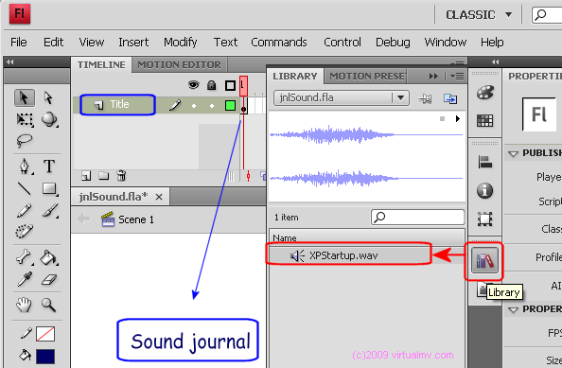Click the dark blue fill color swatch
The image size is (562, 368).
click(x=45, y=357)
